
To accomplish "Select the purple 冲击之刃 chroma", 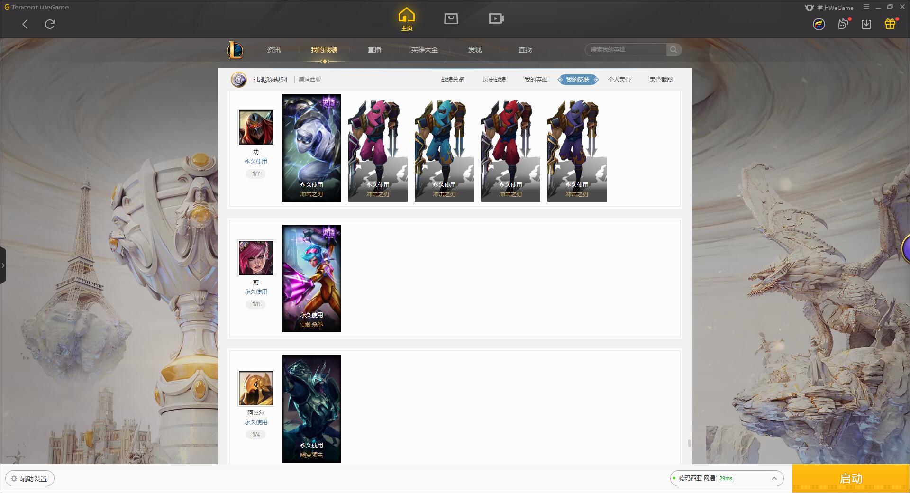I will point(577,148).
